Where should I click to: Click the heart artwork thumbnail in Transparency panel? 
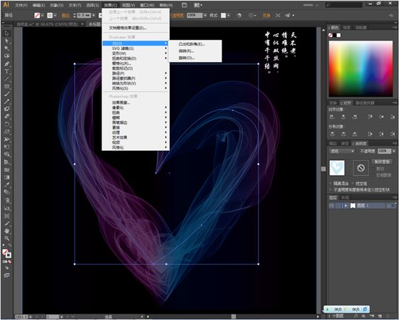coord(337,168)
